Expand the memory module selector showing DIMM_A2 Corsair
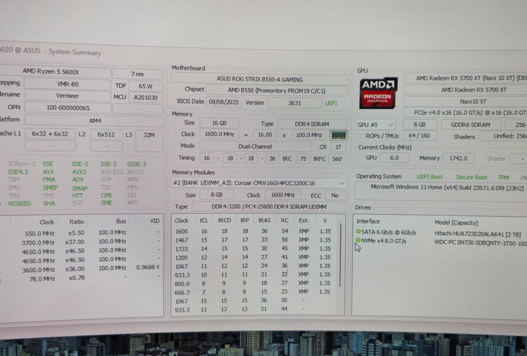Image resolution: width=527 pixels, height=356 pixels. coord(259,183)
